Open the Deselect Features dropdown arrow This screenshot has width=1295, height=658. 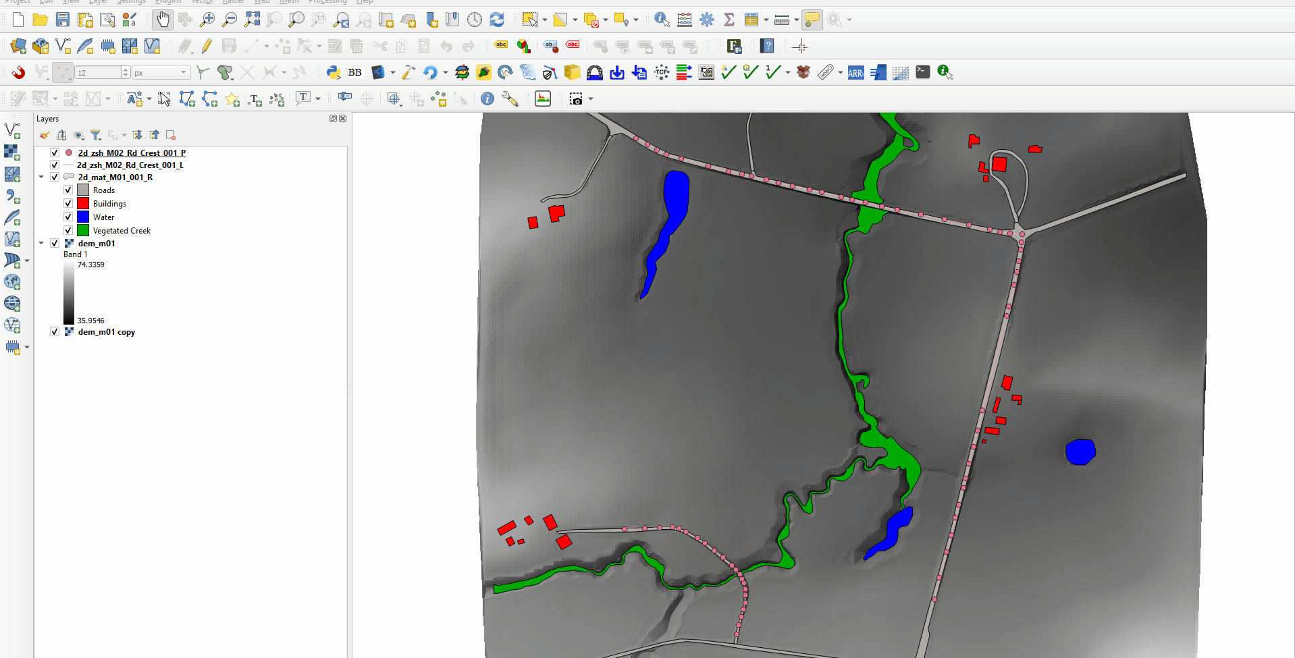coord(606,20)
